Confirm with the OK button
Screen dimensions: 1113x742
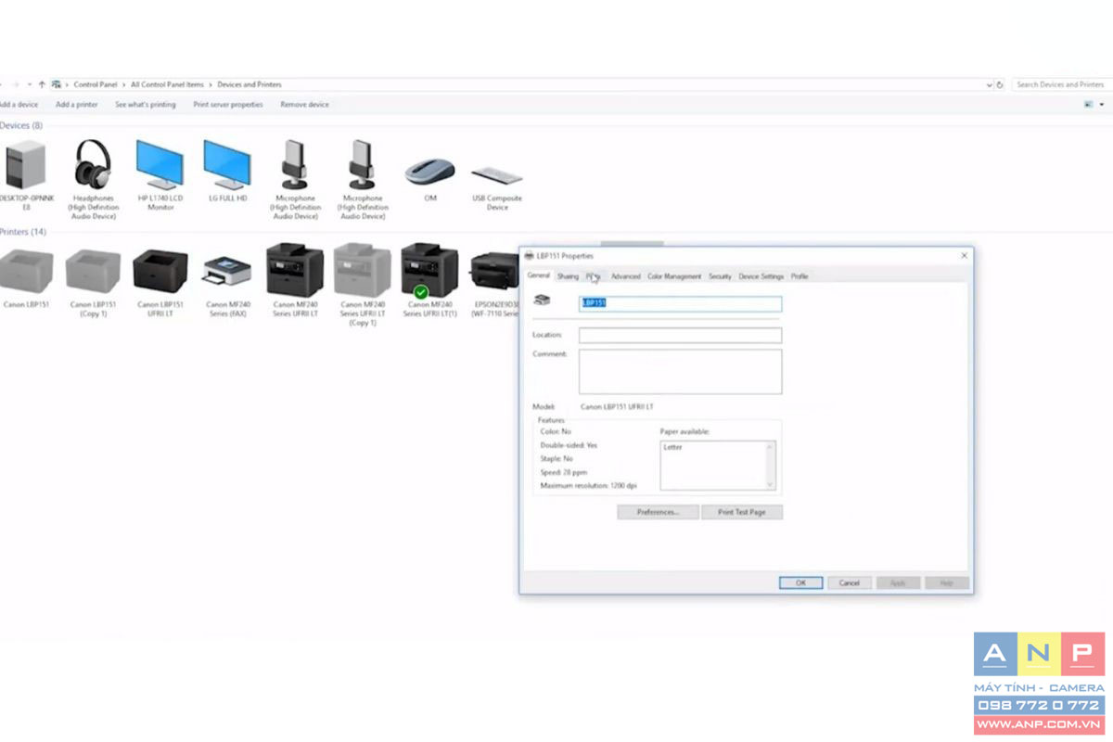pos(800,583)
